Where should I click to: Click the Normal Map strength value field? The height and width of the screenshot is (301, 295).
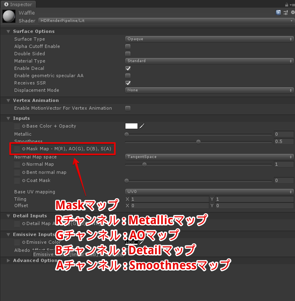284,165
